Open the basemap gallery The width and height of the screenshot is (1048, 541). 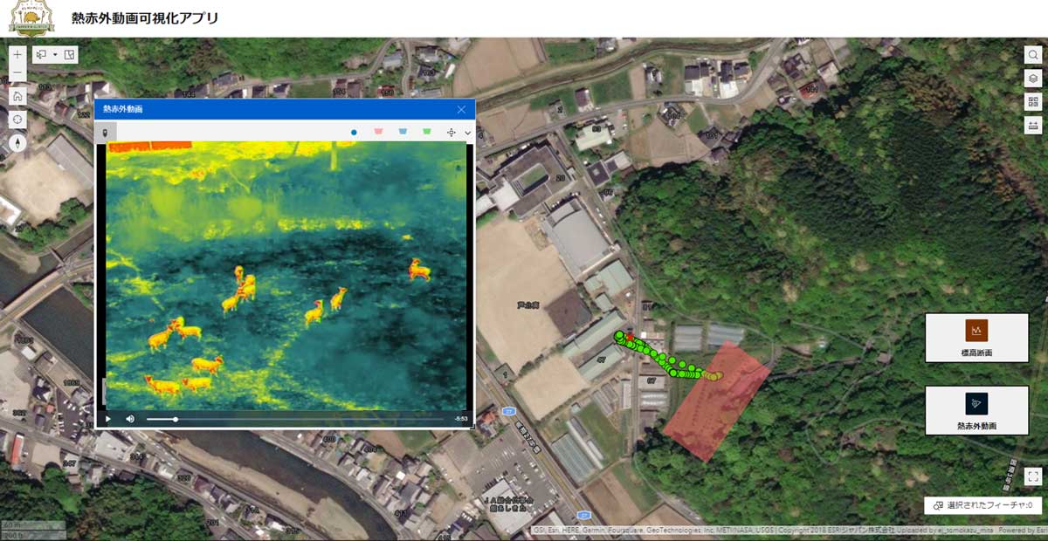[x=1031, y=101]
